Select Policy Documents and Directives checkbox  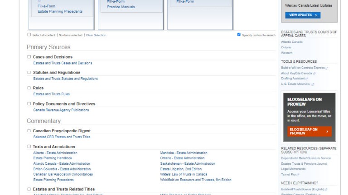coord(29,103)
